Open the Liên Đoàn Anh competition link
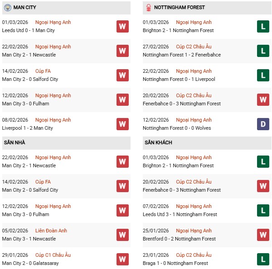The image size is (272, 269). 51,231
